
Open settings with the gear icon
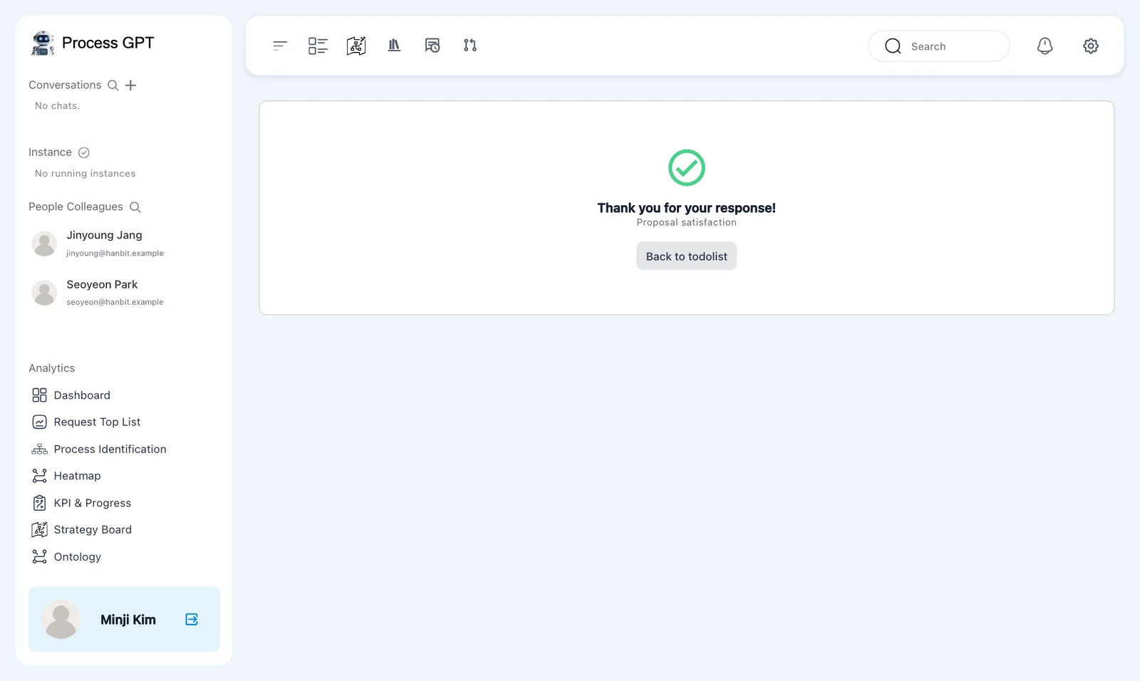click(1091, 46)
